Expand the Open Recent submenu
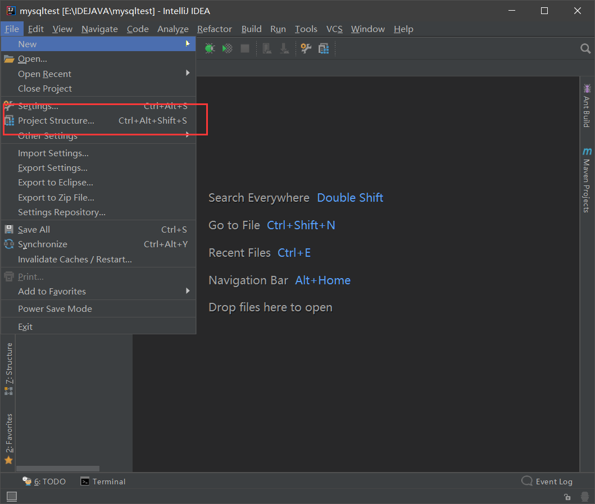This screenshot has width=595, height=504. pyautogui.click(x=99, y=74)
